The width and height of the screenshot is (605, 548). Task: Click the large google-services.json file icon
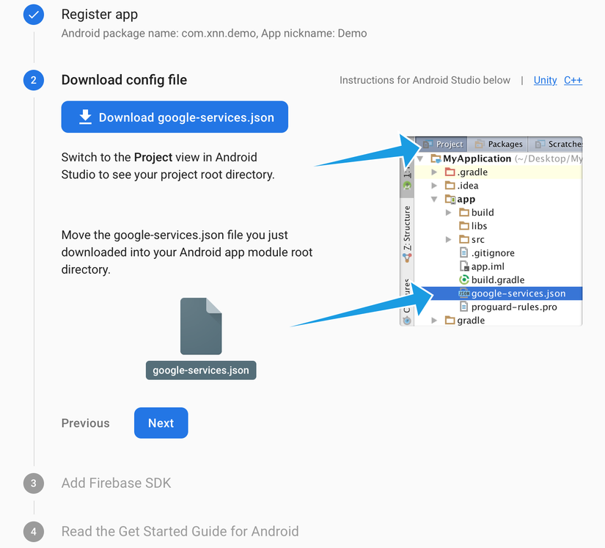201,326
